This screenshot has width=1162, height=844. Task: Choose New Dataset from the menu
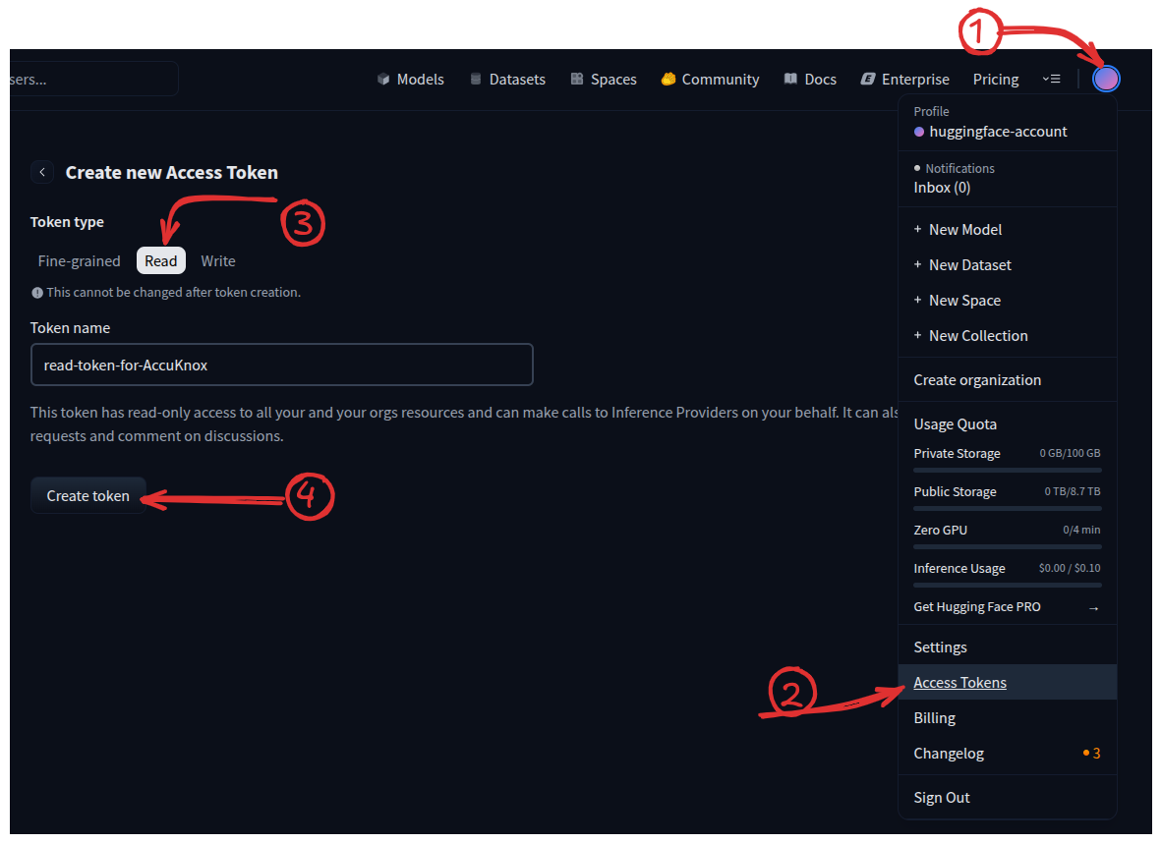[1007, 265]
